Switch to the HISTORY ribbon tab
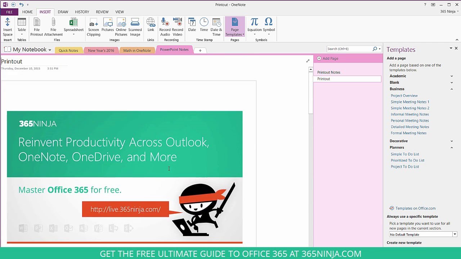This screenshot has width=461, height=259. click(x=82, y=12)
